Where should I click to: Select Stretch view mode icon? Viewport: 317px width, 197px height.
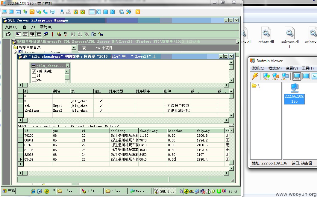[x=99, y=12]
